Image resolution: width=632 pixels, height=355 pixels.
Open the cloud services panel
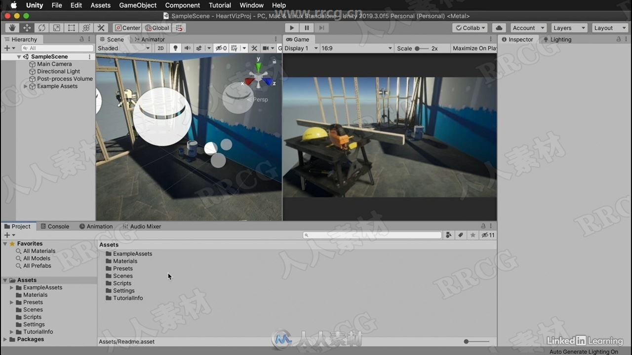click(x=499, y=28)
